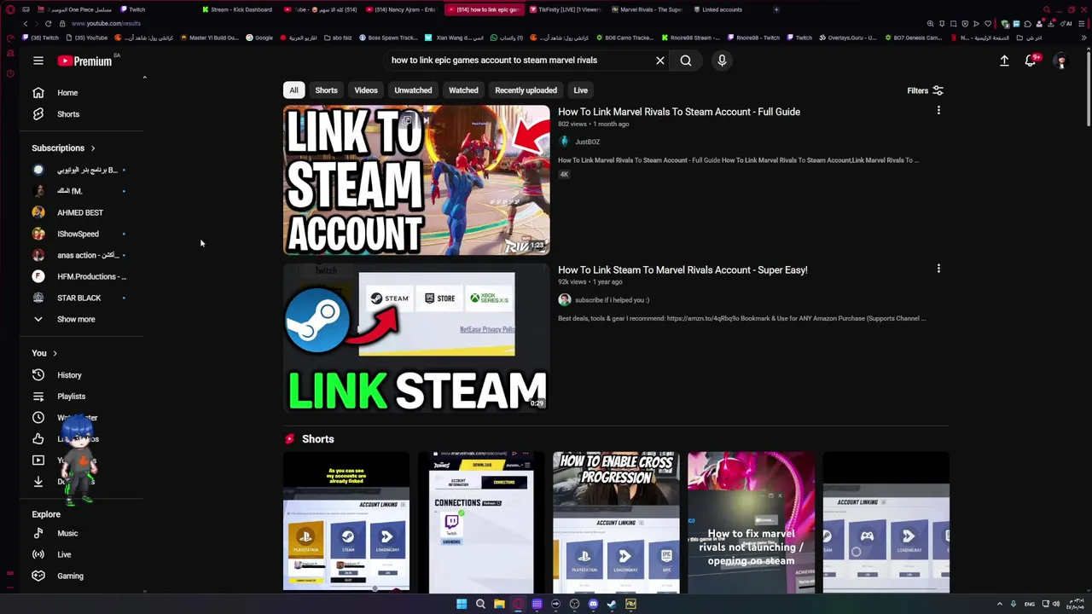Screen dimensions: 1092x614
Task: Click the browser address bar URL
Action: 106,24
